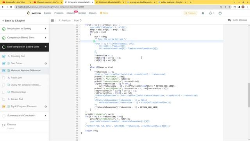The width and height of the screenshot is (250, 141).
Task: Expand Summary and Conclusion chapter
Action: (x=45, y=116)
